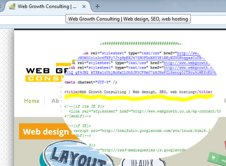
Task: Click the title tag source line
Action: click(138, 92)
